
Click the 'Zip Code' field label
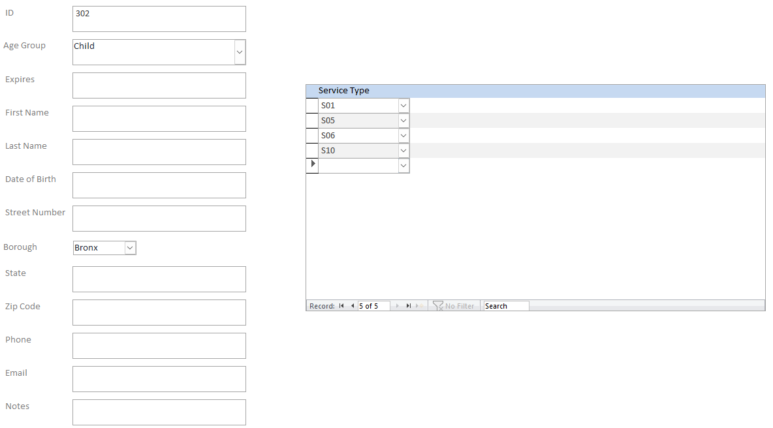point(23,307)
